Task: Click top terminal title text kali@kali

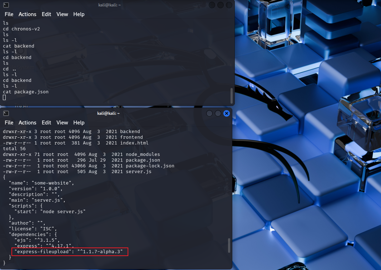Action: [x=109, y=5]
